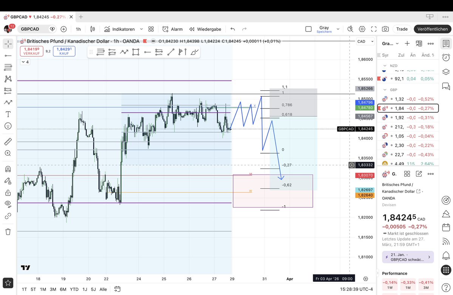Open the layout selection square icon

(308, 29)
